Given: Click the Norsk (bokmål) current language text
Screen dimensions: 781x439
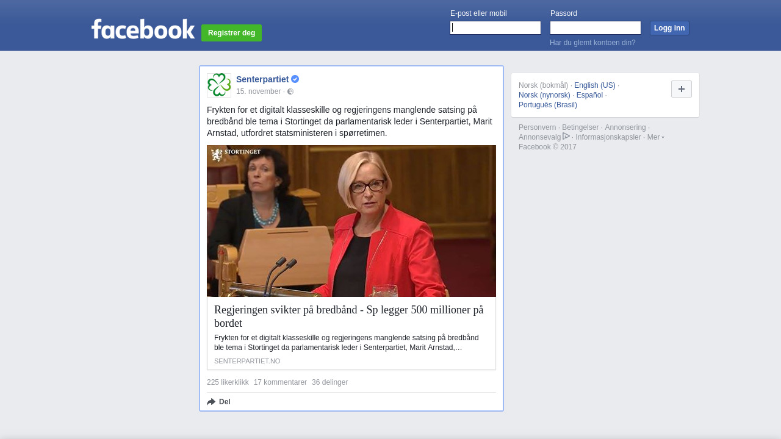Looking at the screenshot, I should pos(543,85).
